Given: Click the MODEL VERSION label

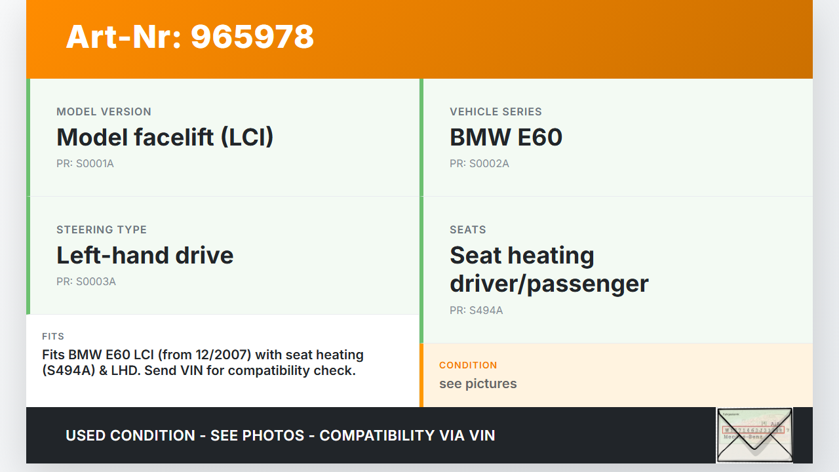Looking at the screenshot, I should pyautogui.click(x=104, y=111).
